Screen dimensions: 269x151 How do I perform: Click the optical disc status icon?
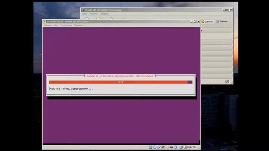click(155, 147)
